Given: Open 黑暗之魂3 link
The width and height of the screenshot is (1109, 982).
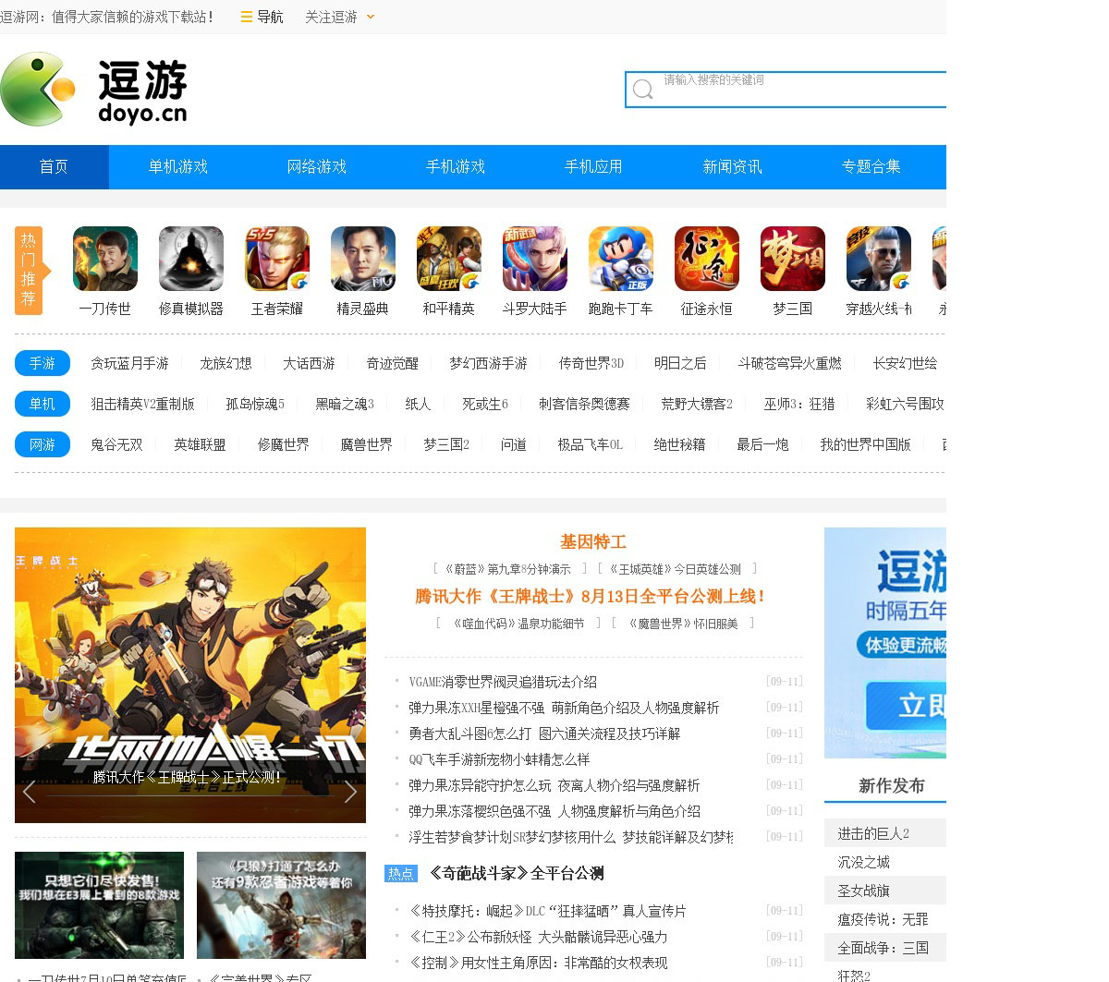Looking at the screenshot, I should 345,405.
